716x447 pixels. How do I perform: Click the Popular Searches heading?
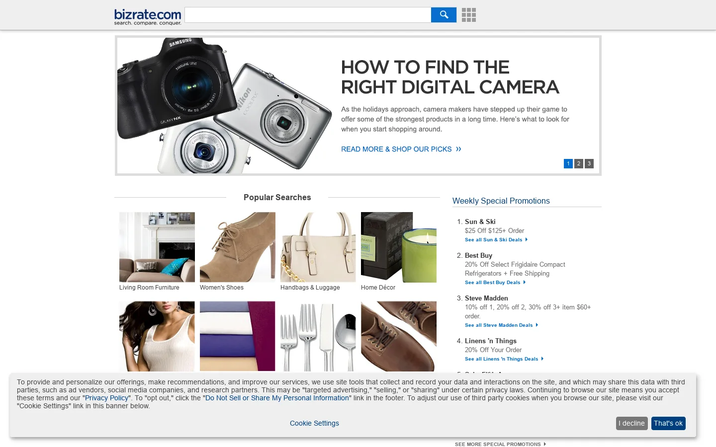coord(277,198)
